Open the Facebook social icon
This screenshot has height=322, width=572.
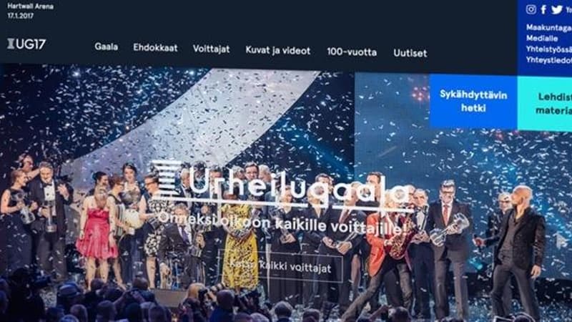544,9
